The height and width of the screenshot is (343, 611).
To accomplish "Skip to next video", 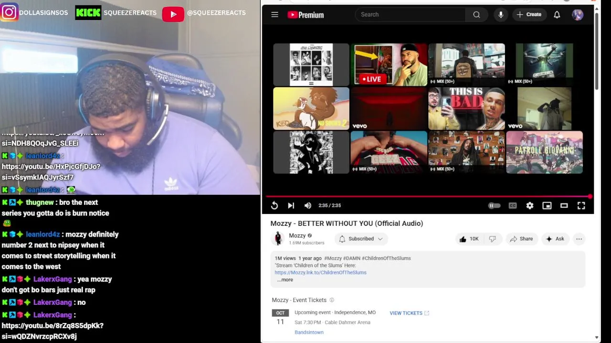I will (291, 205).
